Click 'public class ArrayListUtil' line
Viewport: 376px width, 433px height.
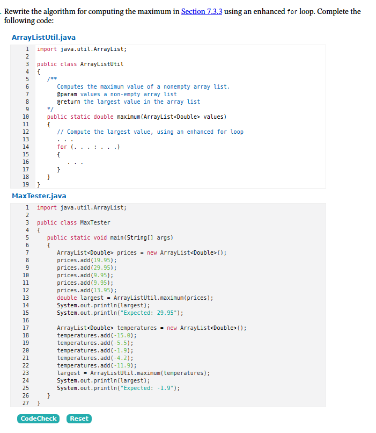(x=80, y=64)
